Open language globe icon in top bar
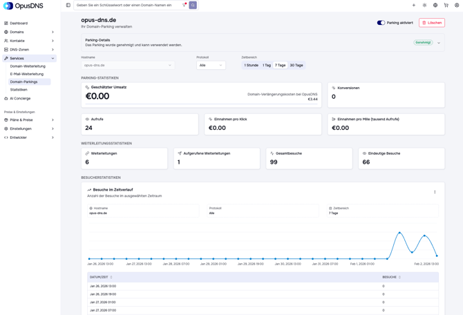This screenshot has width=463, height=315. tap(435, 5)
